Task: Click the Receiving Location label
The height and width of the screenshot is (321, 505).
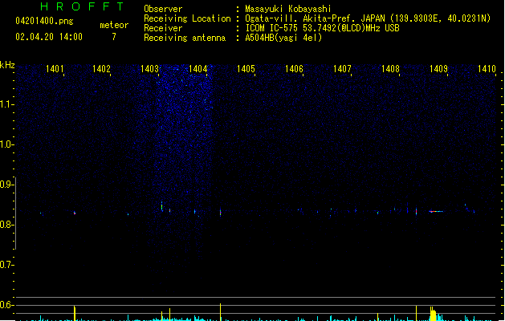Action: pos(187,18)
